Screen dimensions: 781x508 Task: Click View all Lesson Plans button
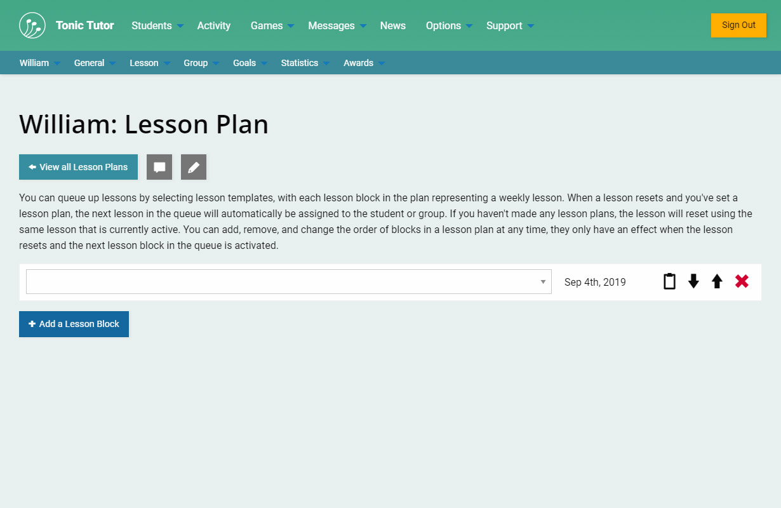click(x=78, y=167)
